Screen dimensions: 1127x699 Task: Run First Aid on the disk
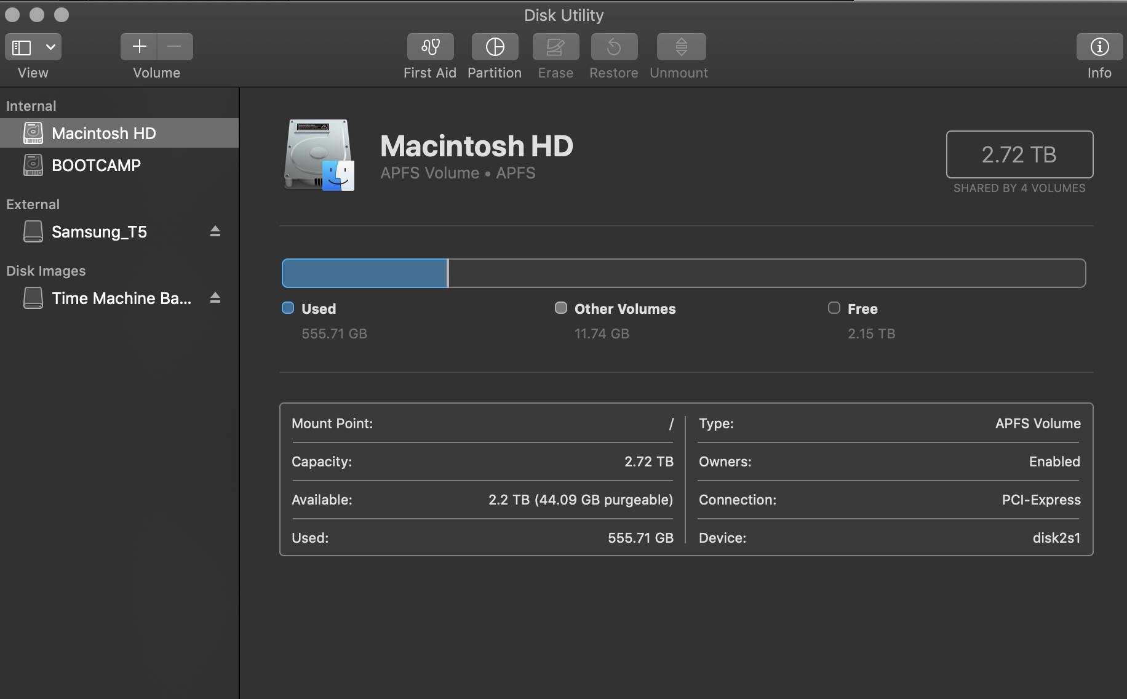pos(430,47)
